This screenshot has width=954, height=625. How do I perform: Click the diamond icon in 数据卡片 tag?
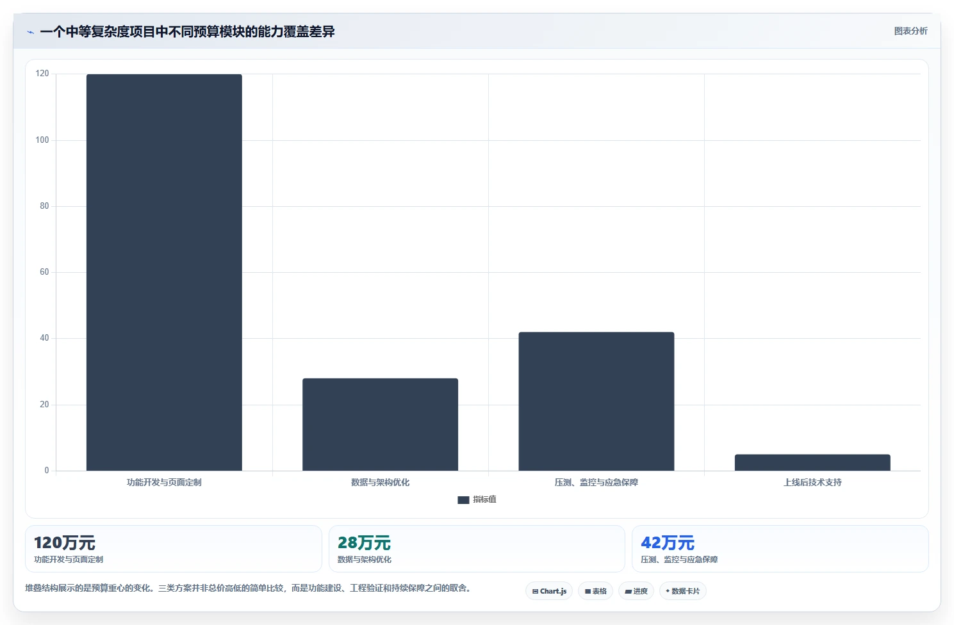click(668, 591)
